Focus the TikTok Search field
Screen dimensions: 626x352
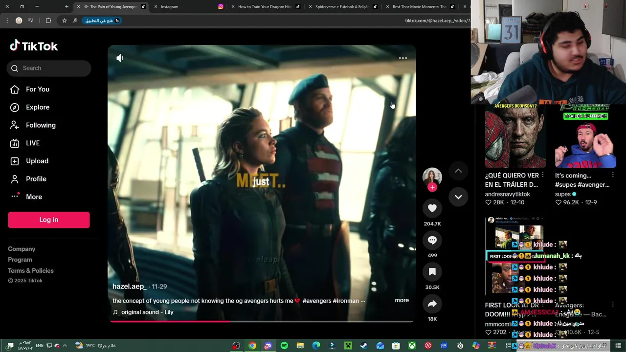click(x=49, y=68)
